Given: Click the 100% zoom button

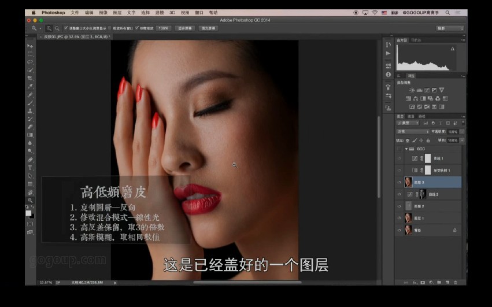Looking at the screenshot, I should (164, 28).
